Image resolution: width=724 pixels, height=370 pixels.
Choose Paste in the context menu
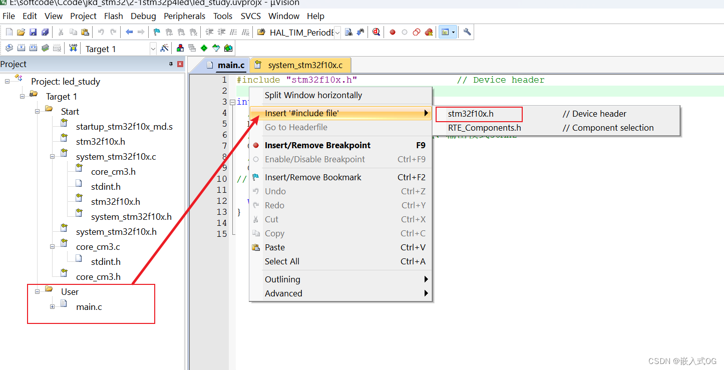[x=340, y=247]
